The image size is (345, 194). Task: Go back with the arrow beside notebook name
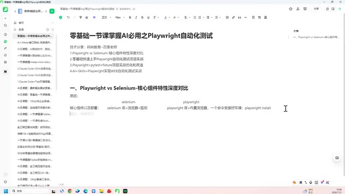click(15, 11)
